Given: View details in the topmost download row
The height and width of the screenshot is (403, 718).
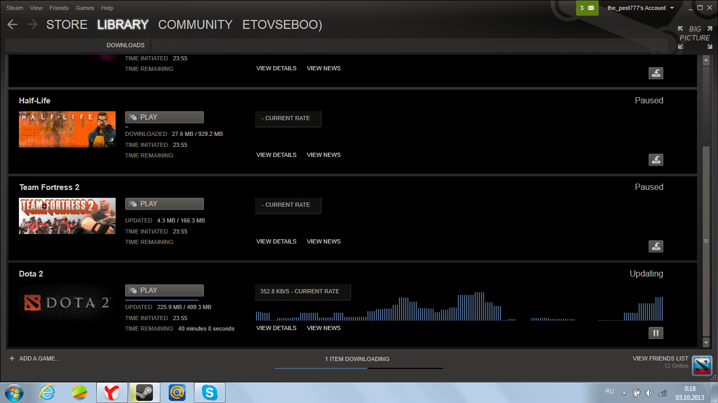Looking at the screenshot, I should pyautogui.click(x=276, y=68).
